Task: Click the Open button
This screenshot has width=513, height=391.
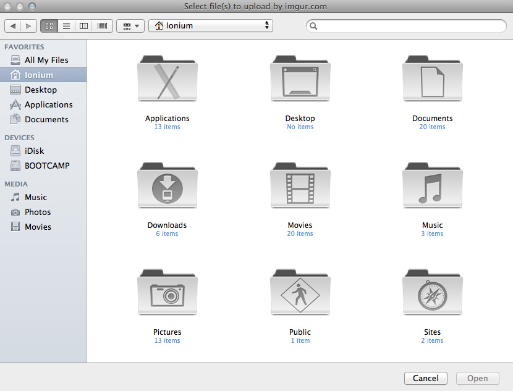Action: point(478,378)
